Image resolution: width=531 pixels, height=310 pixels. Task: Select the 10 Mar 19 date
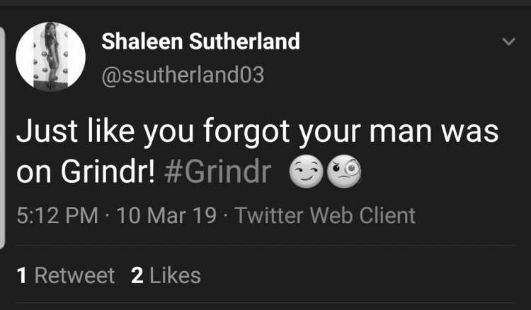pyautogui.click(x=166, y=215)
